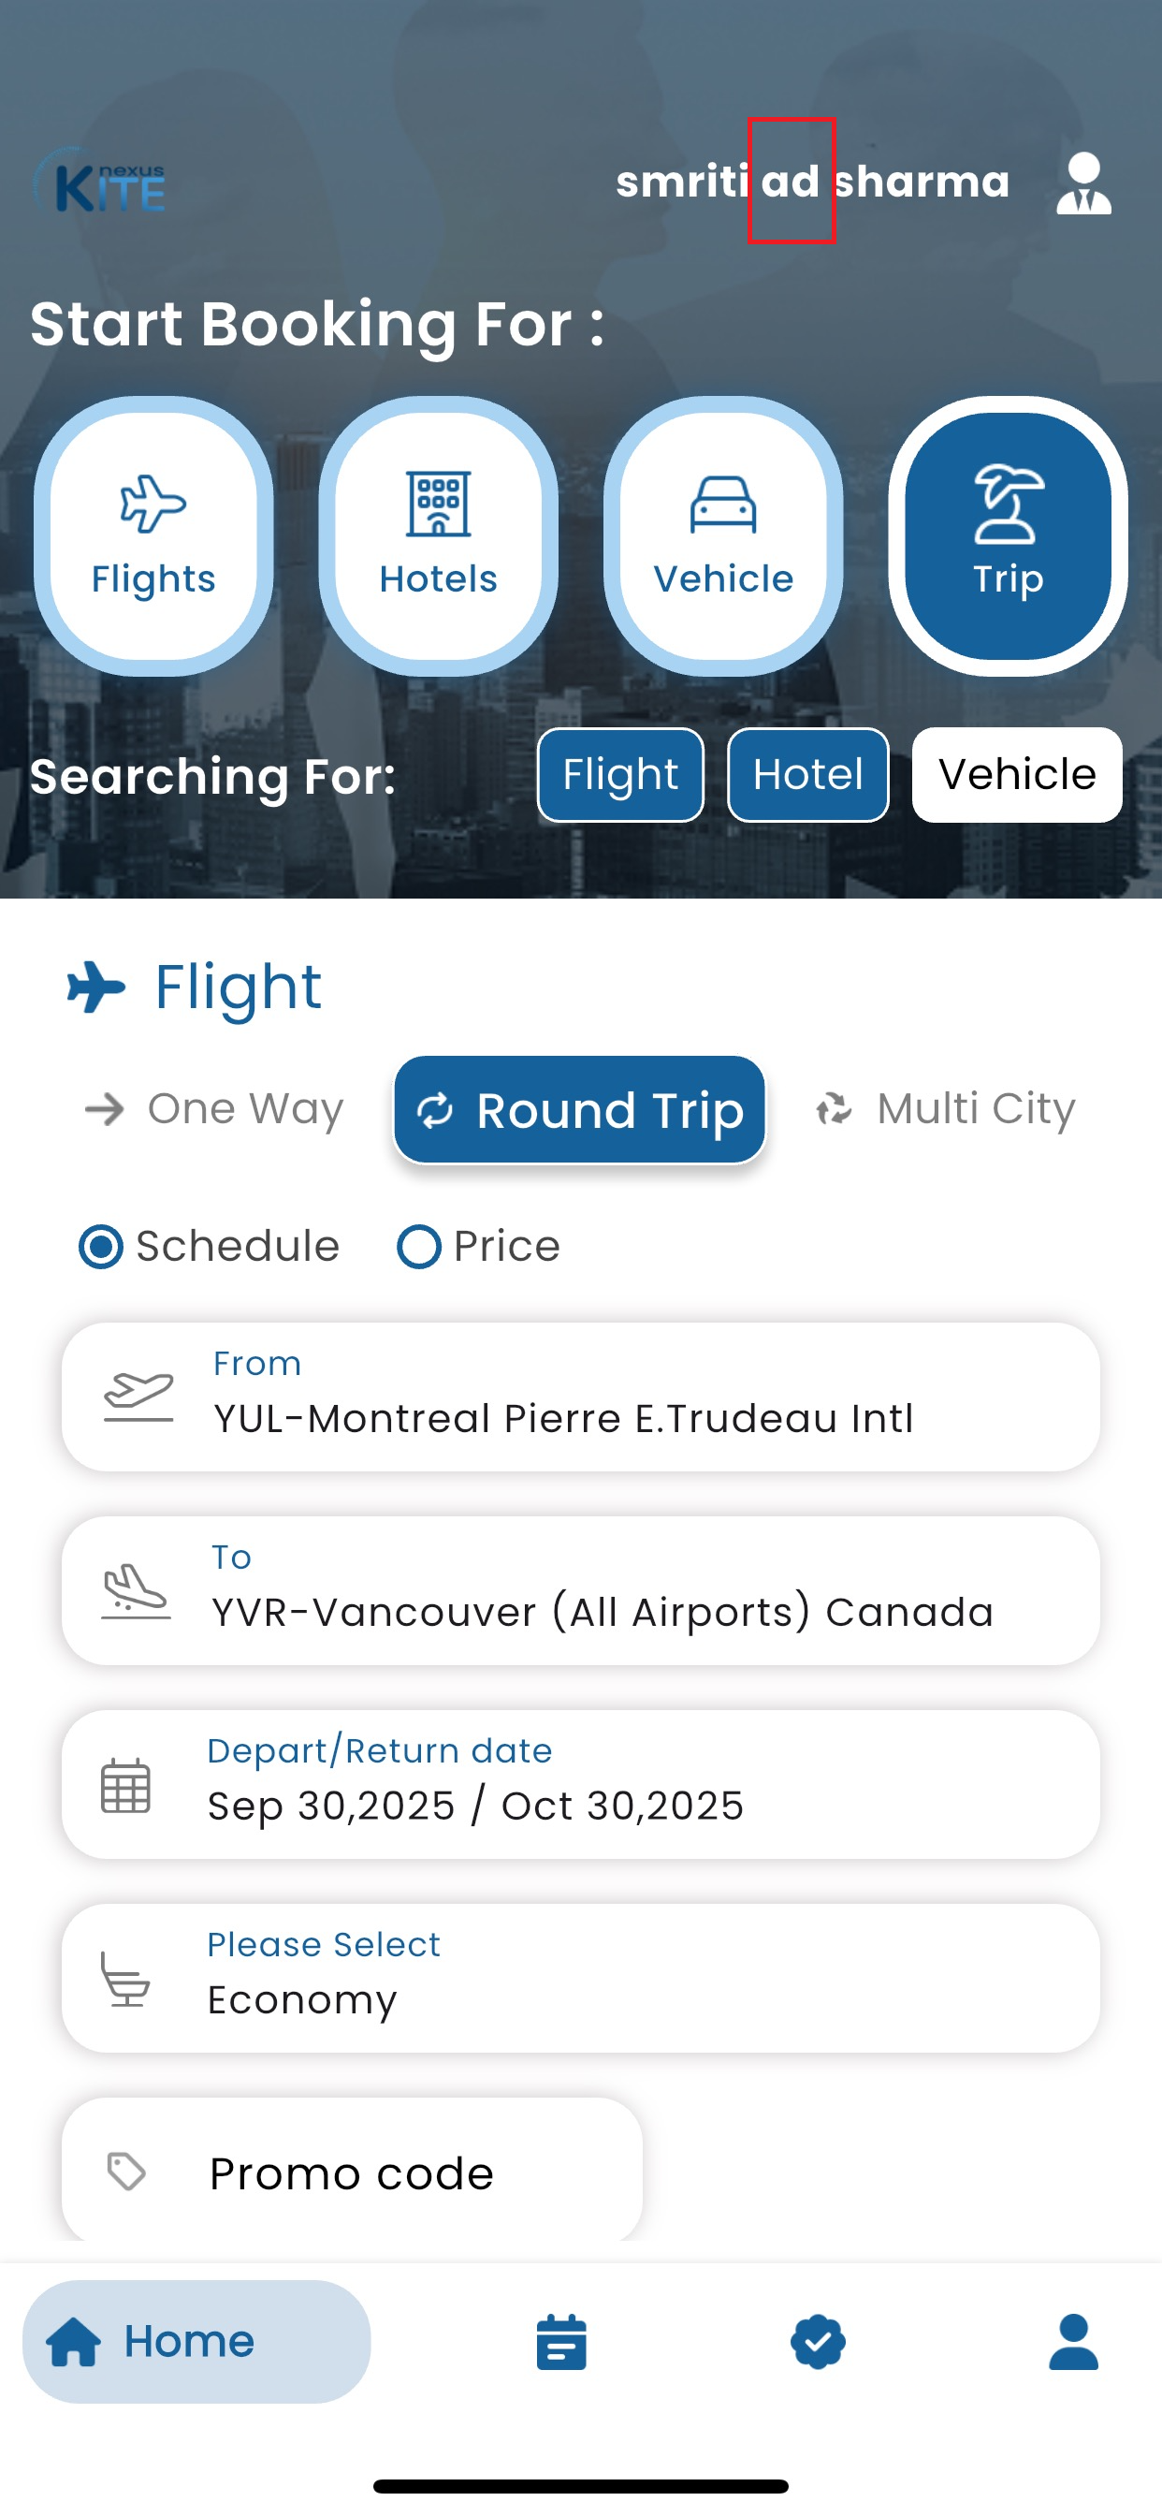This screenshot has width=1162, height=2516.
Task: Select the Trip booking category
Action: 1008,536
